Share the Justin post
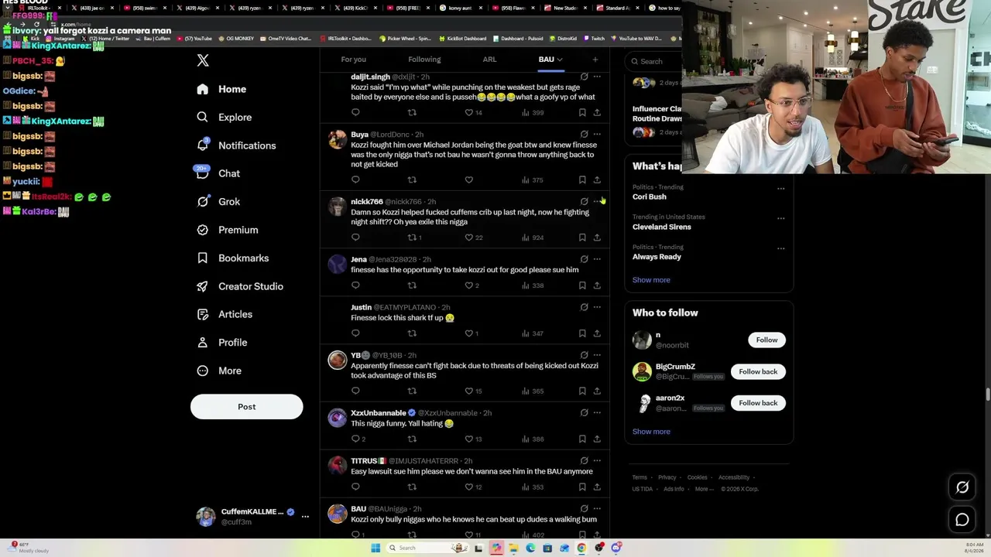Screen dimensions: 991x557 point(597,333)
